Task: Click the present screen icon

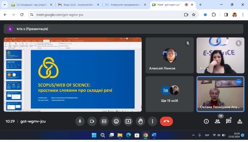Action: (128, 121)
